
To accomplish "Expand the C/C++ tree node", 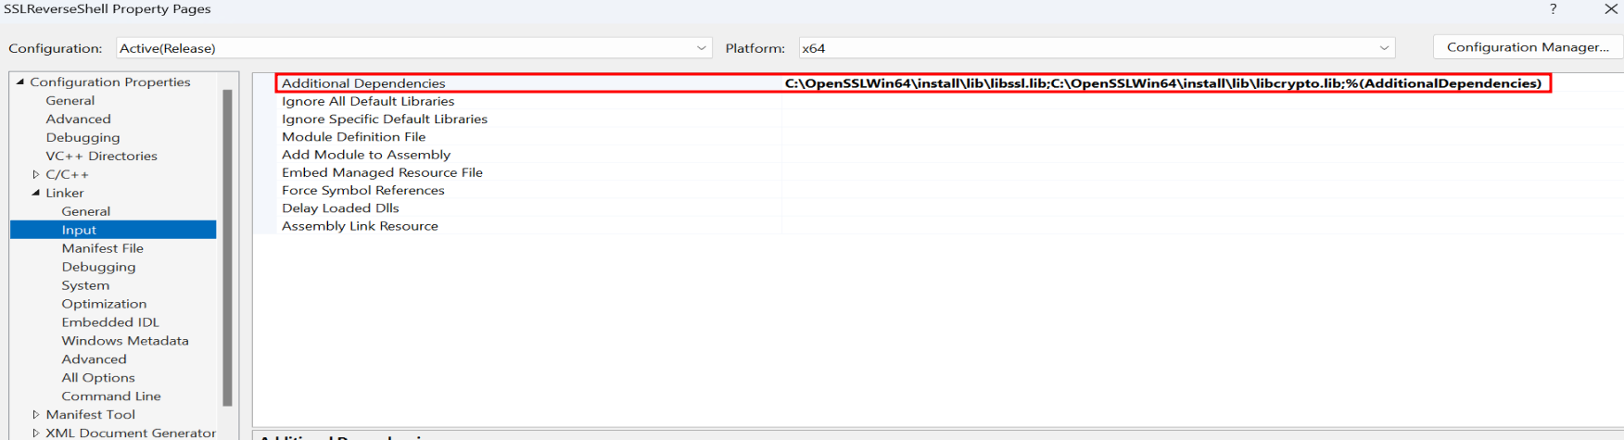I will point(36,174).
